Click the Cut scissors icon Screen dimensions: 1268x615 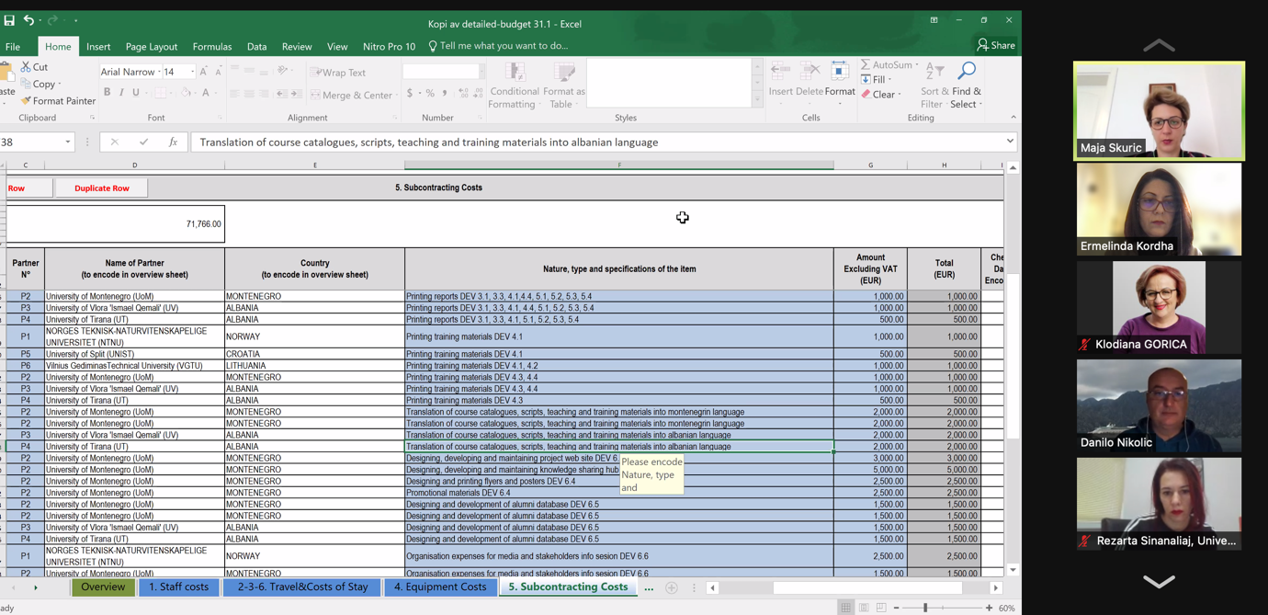pos(26,67)
